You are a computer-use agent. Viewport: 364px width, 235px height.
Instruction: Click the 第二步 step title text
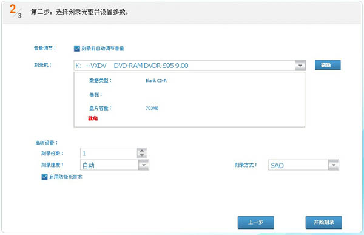tap(79, 12)
